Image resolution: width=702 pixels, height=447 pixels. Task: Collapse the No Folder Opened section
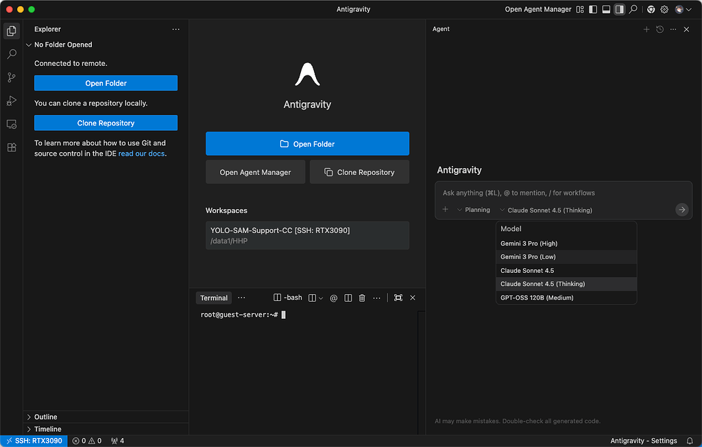point(106,45)
